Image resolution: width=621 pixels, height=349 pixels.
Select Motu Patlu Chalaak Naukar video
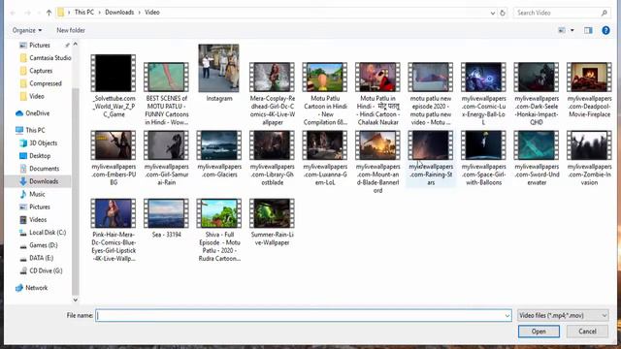[x=377, y=93]
